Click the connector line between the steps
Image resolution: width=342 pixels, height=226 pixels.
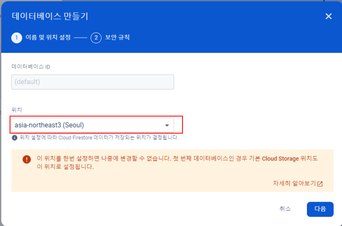(80, 38)
